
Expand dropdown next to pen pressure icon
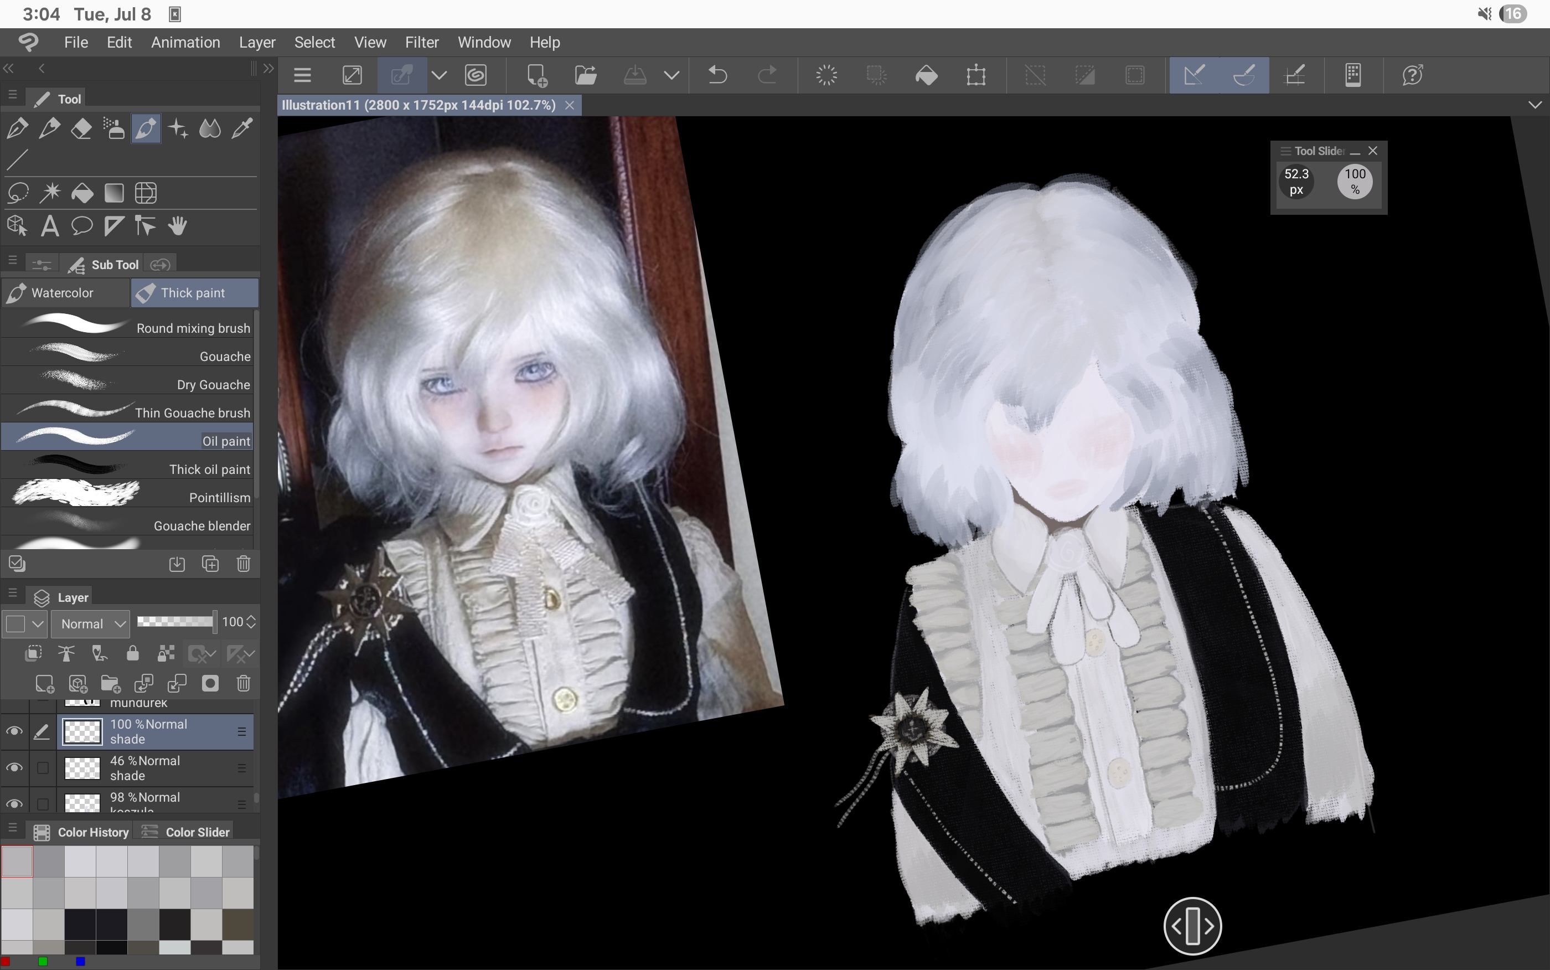pos(438,75)
